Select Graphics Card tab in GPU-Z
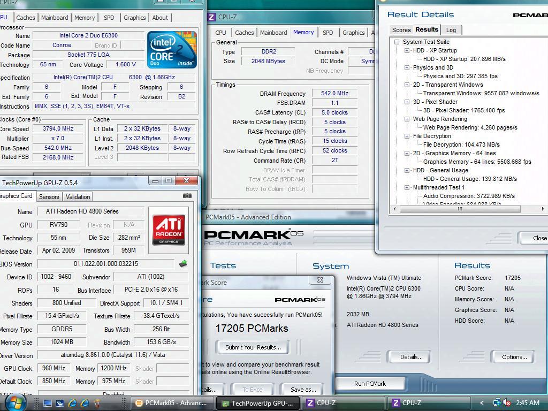This screenshot has height=411, width=548. [16, 196]
